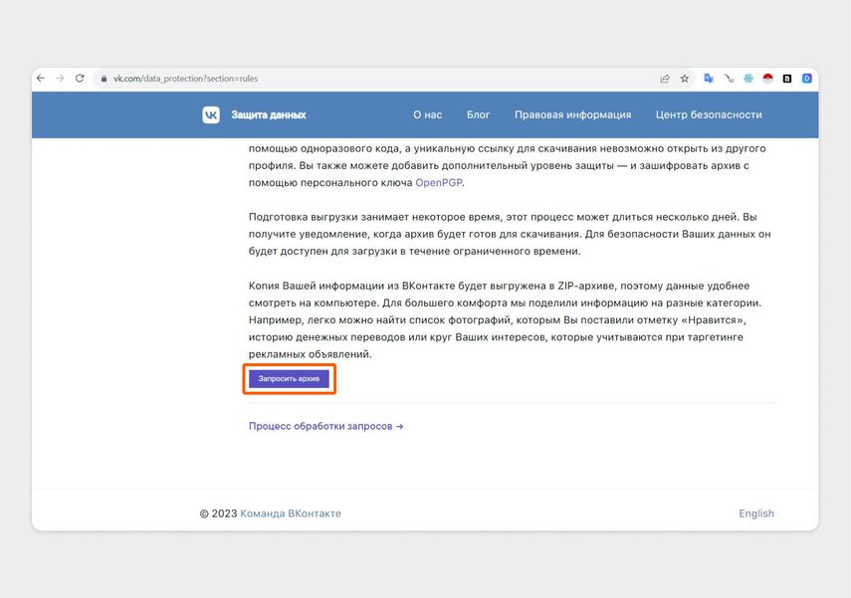Bookmark this page with the star icon
851x598 pixels.
pyautogui.click(x=685, y=79)
